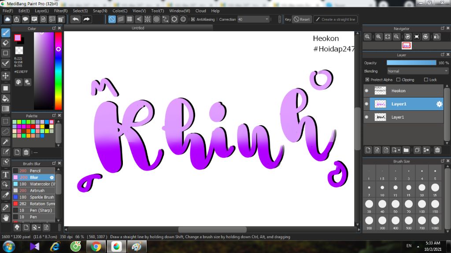Viewport: 451px width, 253px height.
Task: Select the Bucket fill tool
Action: click(5, 99)
